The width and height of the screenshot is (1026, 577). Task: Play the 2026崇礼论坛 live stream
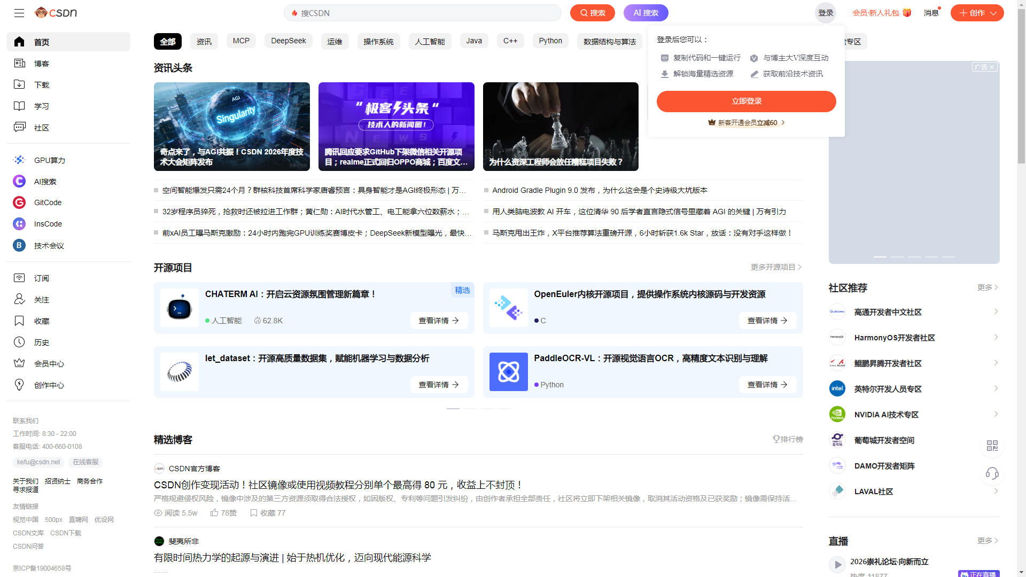pos(837,564)
